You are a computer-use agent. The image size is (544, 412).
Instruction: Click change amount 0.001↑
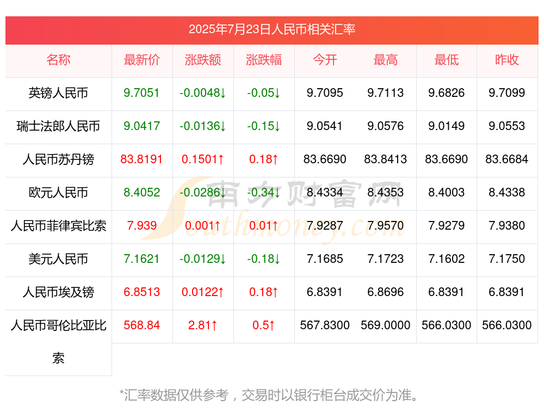[x=203, y=226]
